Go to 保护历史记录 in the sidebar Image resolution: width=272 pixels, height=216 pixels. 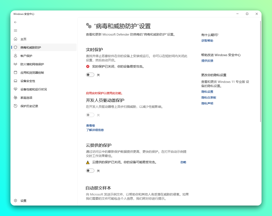29,106
